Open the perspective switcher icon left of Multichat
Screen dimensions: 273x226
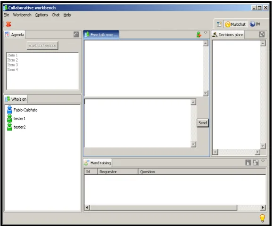[x=219, y=24]
